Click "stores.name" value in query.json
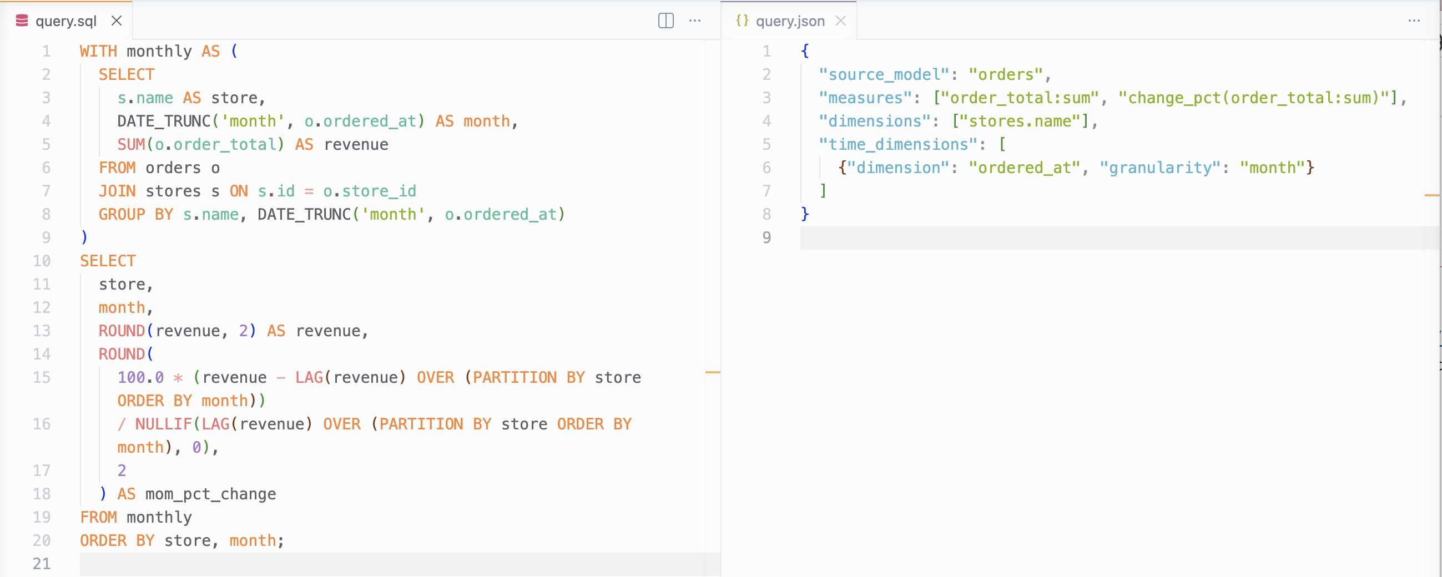 click(1020, 122)
